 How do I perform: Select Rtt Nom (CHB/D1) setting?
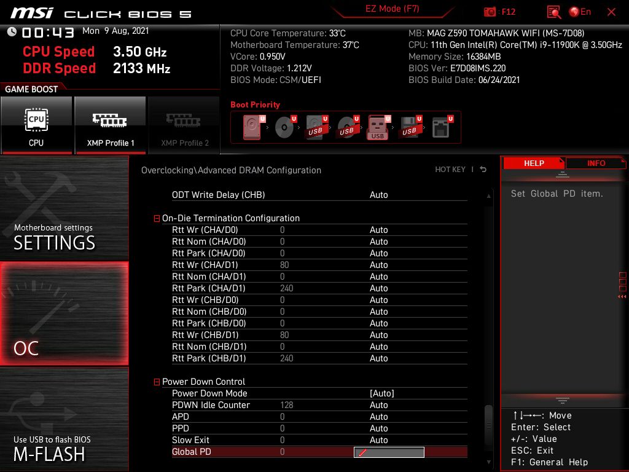(x=319, y=347)
